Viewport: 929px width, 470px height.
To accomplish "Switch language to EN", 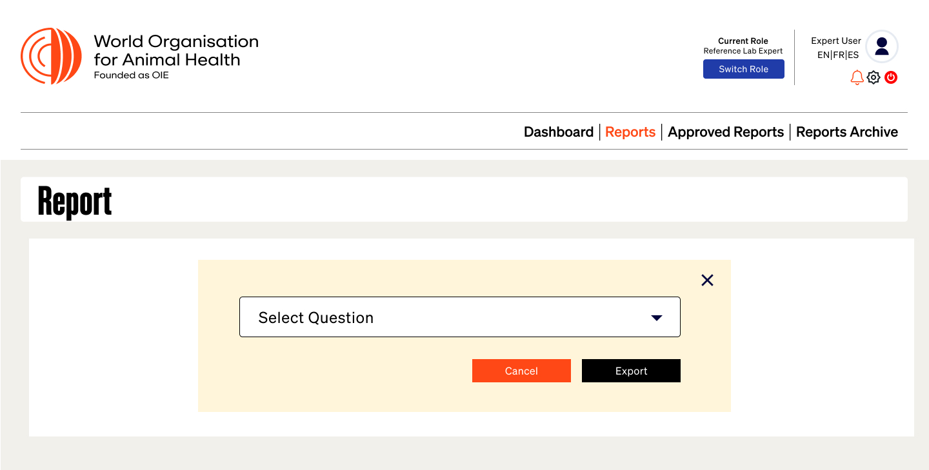I will 823,55.
